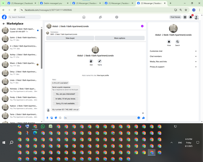Open the notifications bell icon
The height and width of the screenshot is (162, 203).
(191, 17)
